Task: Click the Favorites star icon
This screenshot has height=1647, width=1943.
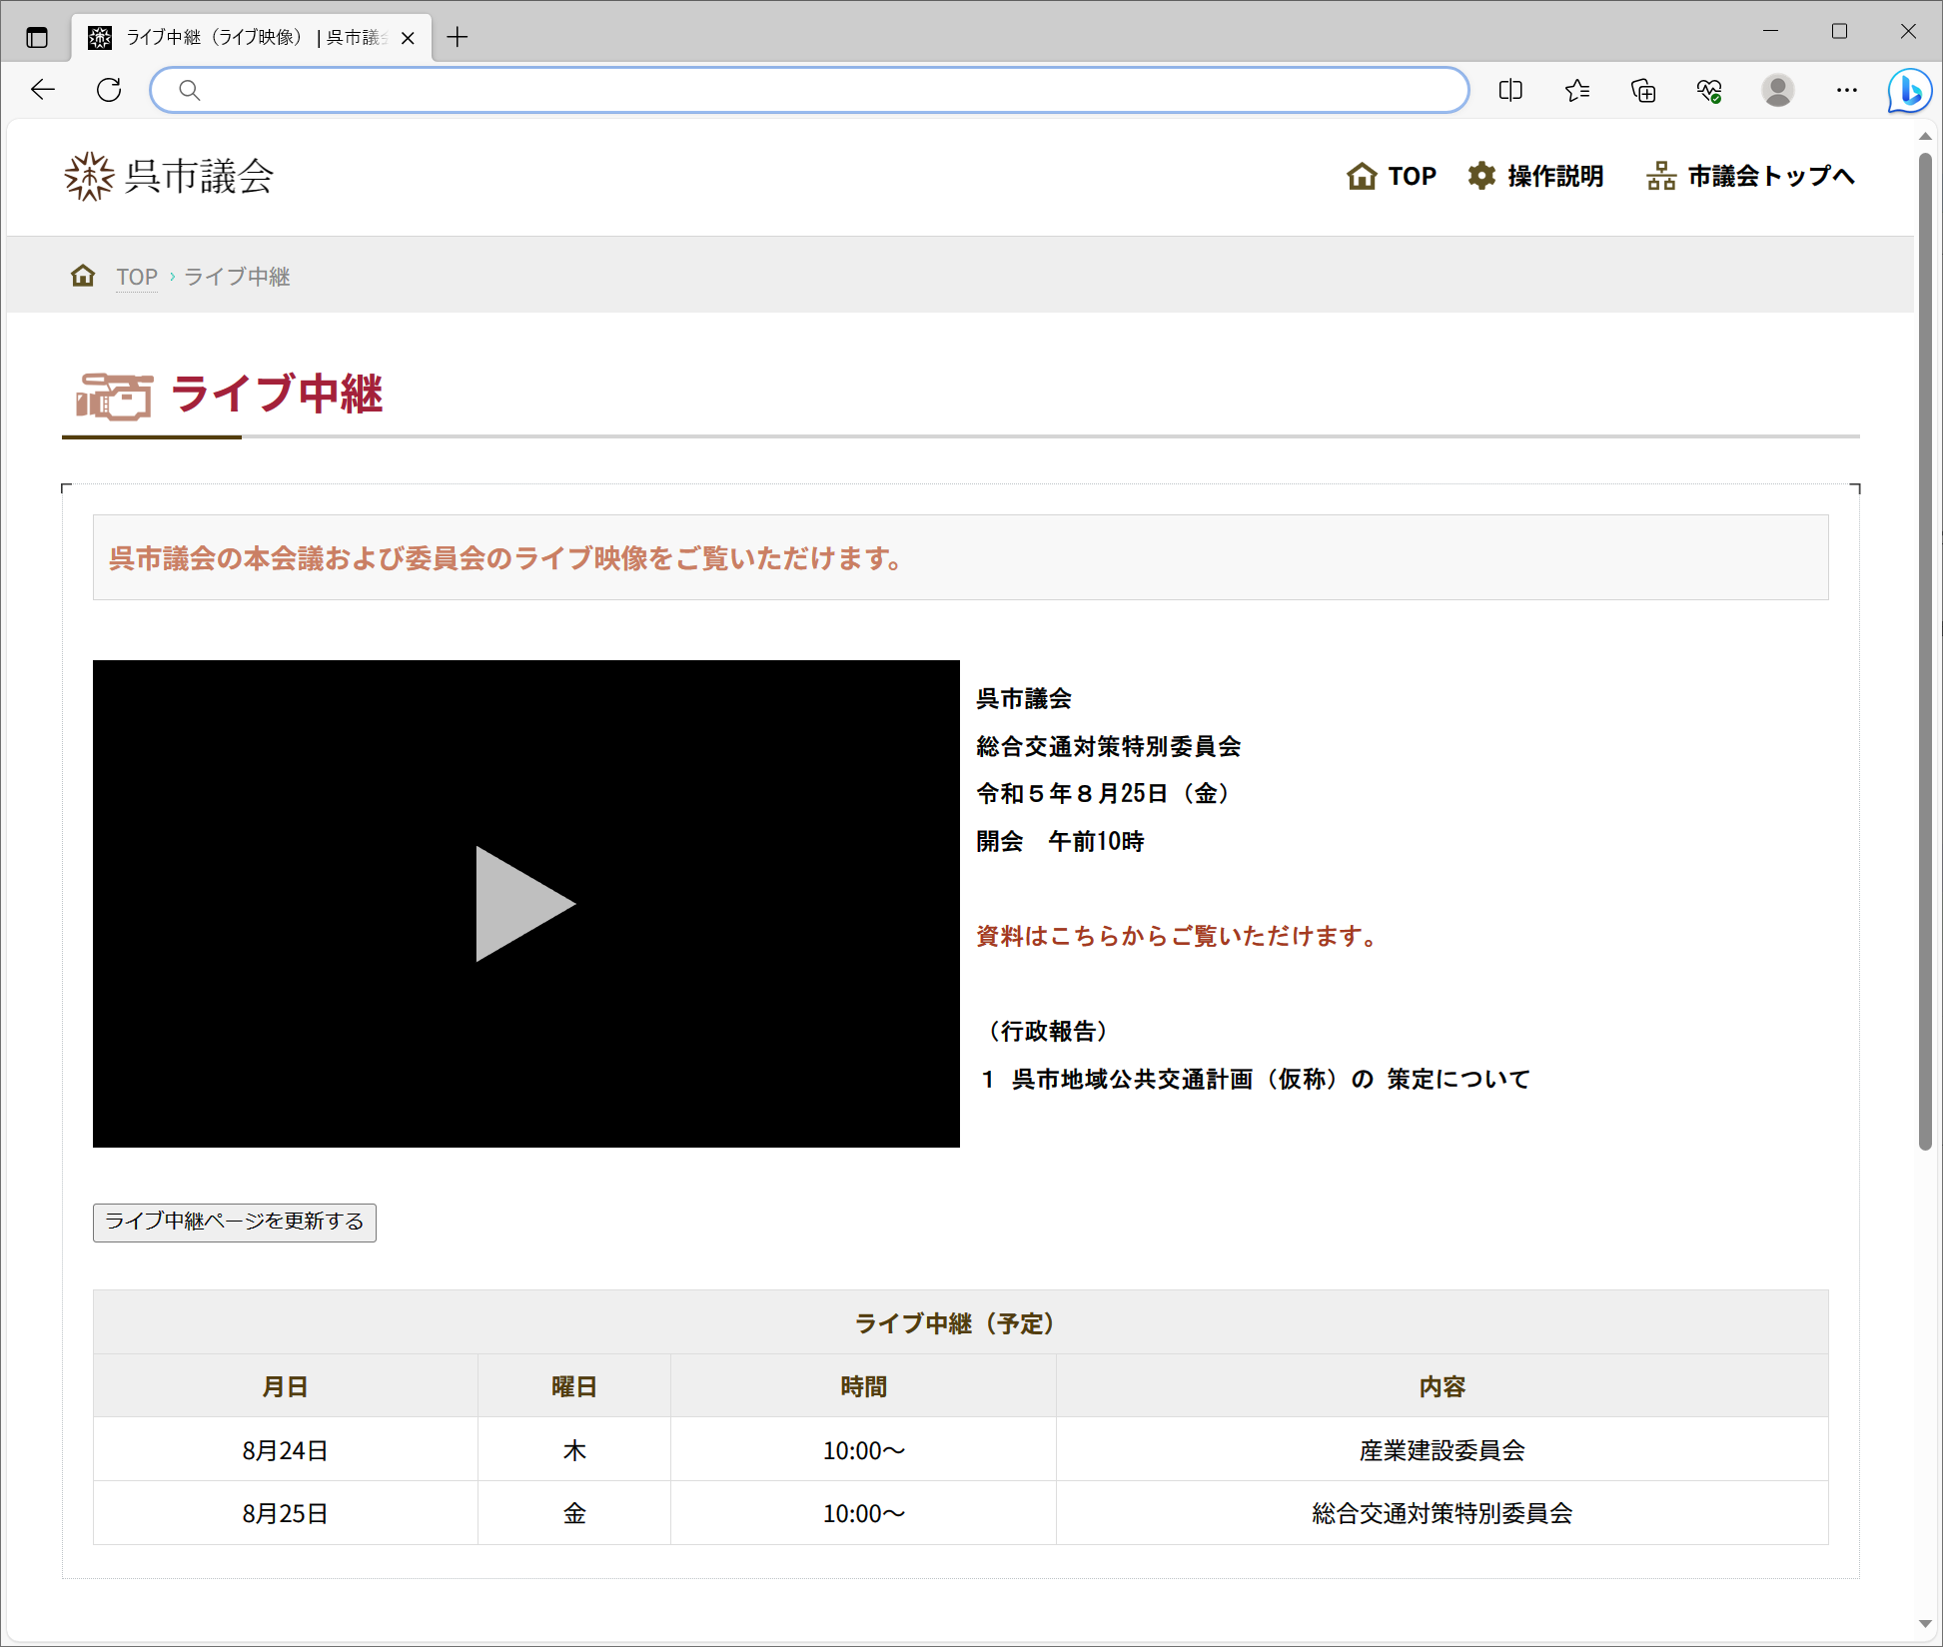Action: pos(1576,91)
